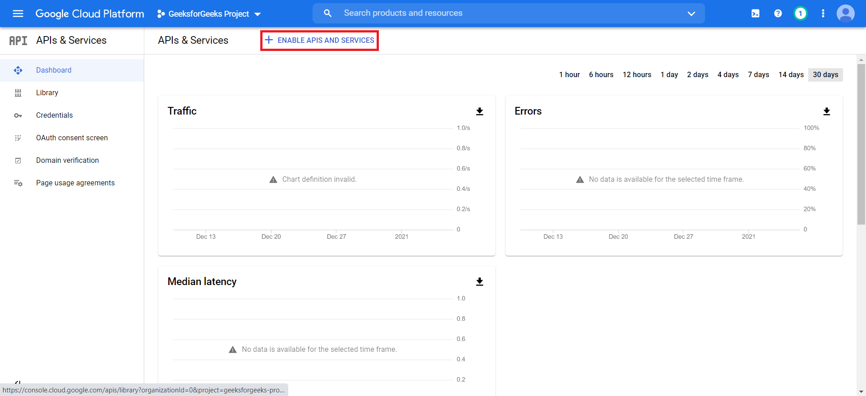The width and height of the screenshot is (866, 396).
Task: Select the 30 days time range
Action: coord(825,75)
